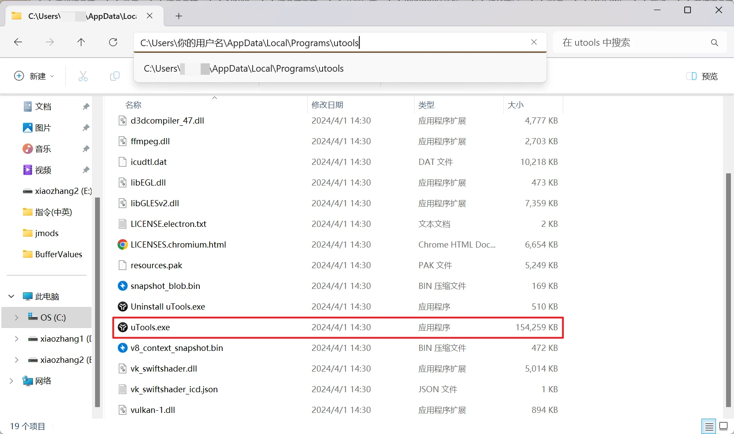734x434 pixels.
Task: Select 此电脑 in the navigation tree
Action: [41, 296]
